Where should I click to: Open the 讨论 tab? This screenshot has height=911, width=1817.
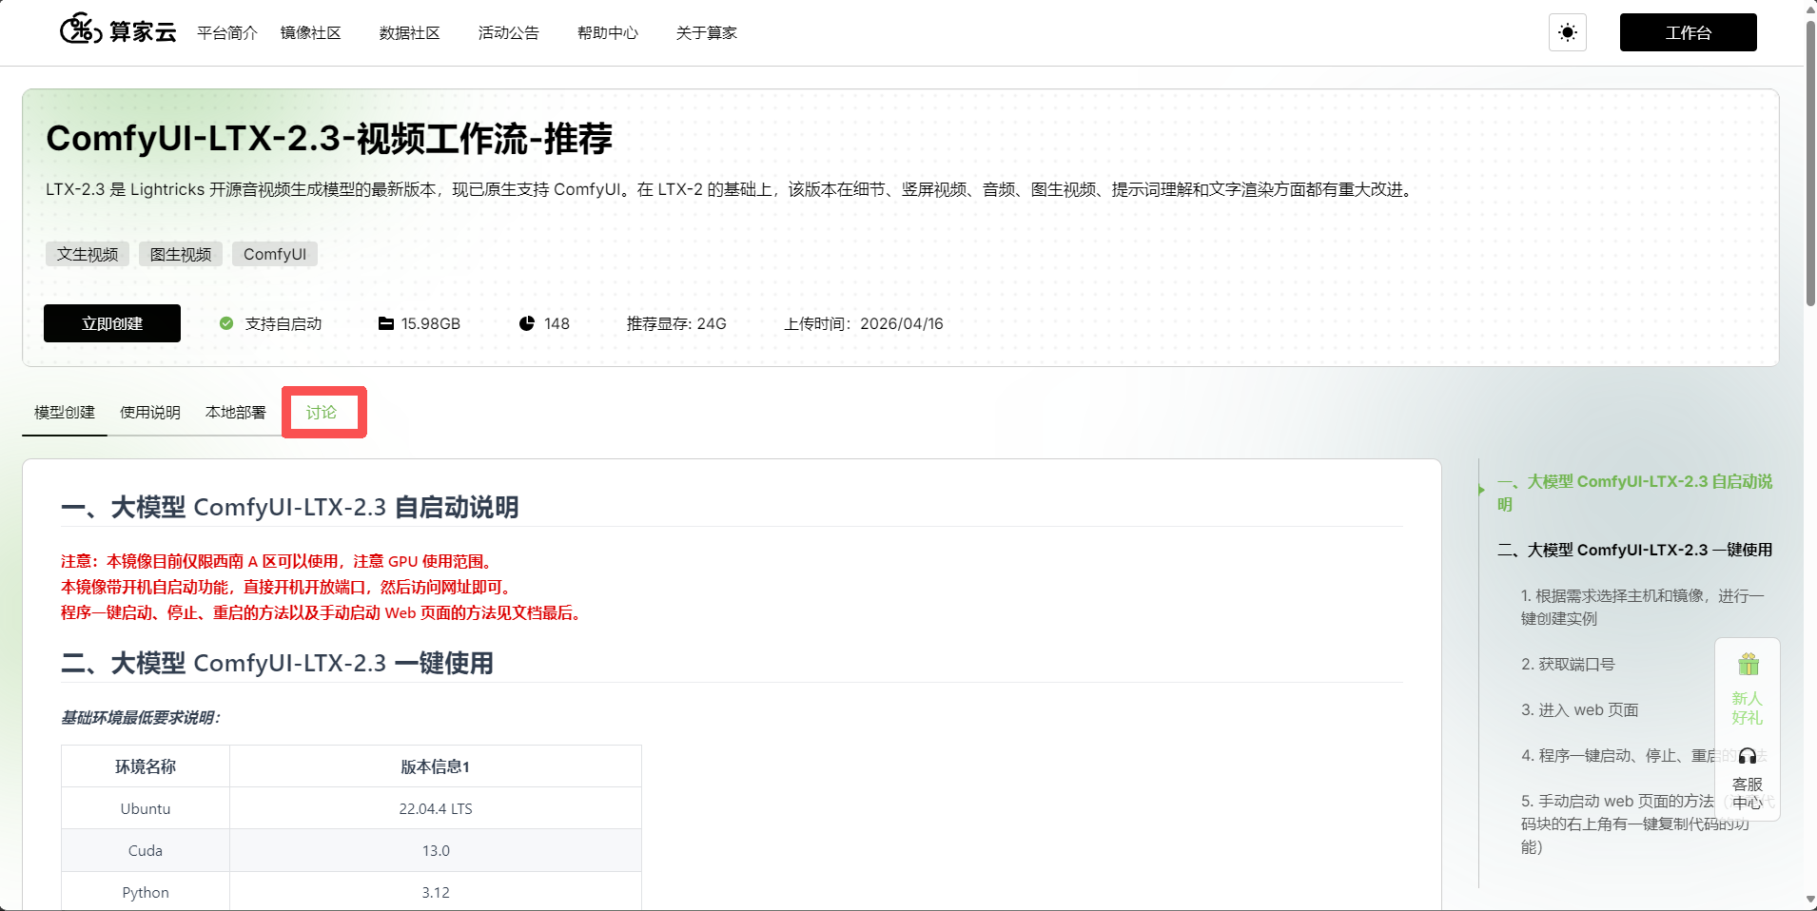click(322, 412)
